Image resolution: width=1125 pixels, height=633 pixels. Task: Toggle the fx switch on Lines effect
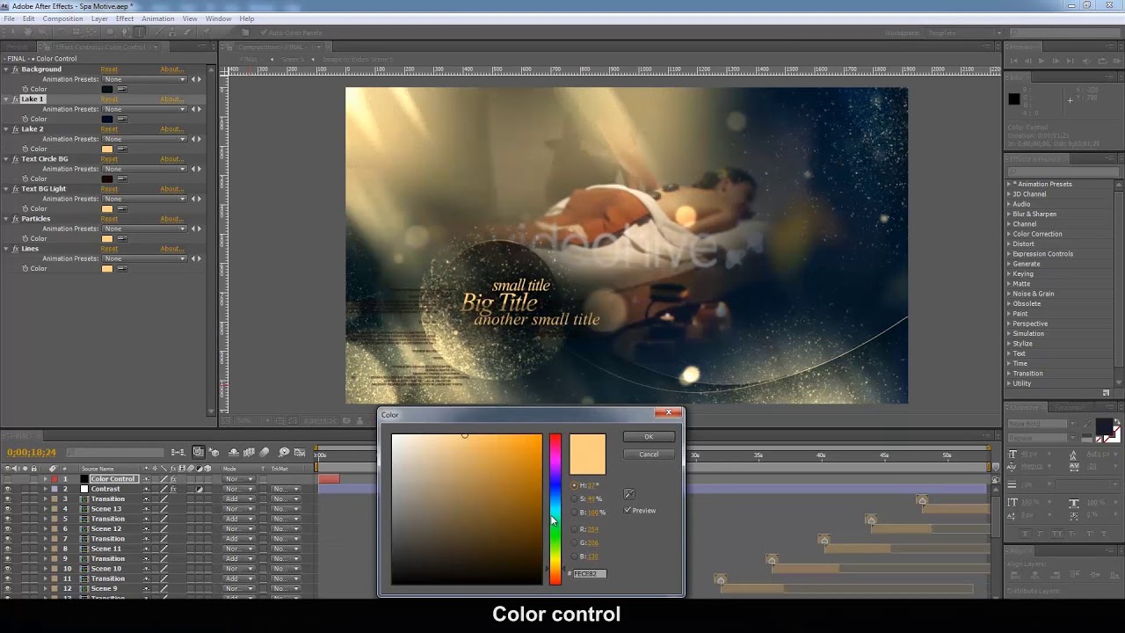point(15,249)
